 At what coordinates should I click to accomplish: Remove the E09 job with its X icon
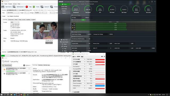29,69
